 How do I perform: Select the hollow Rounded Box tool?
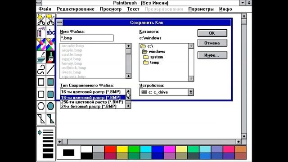point(41,94)
